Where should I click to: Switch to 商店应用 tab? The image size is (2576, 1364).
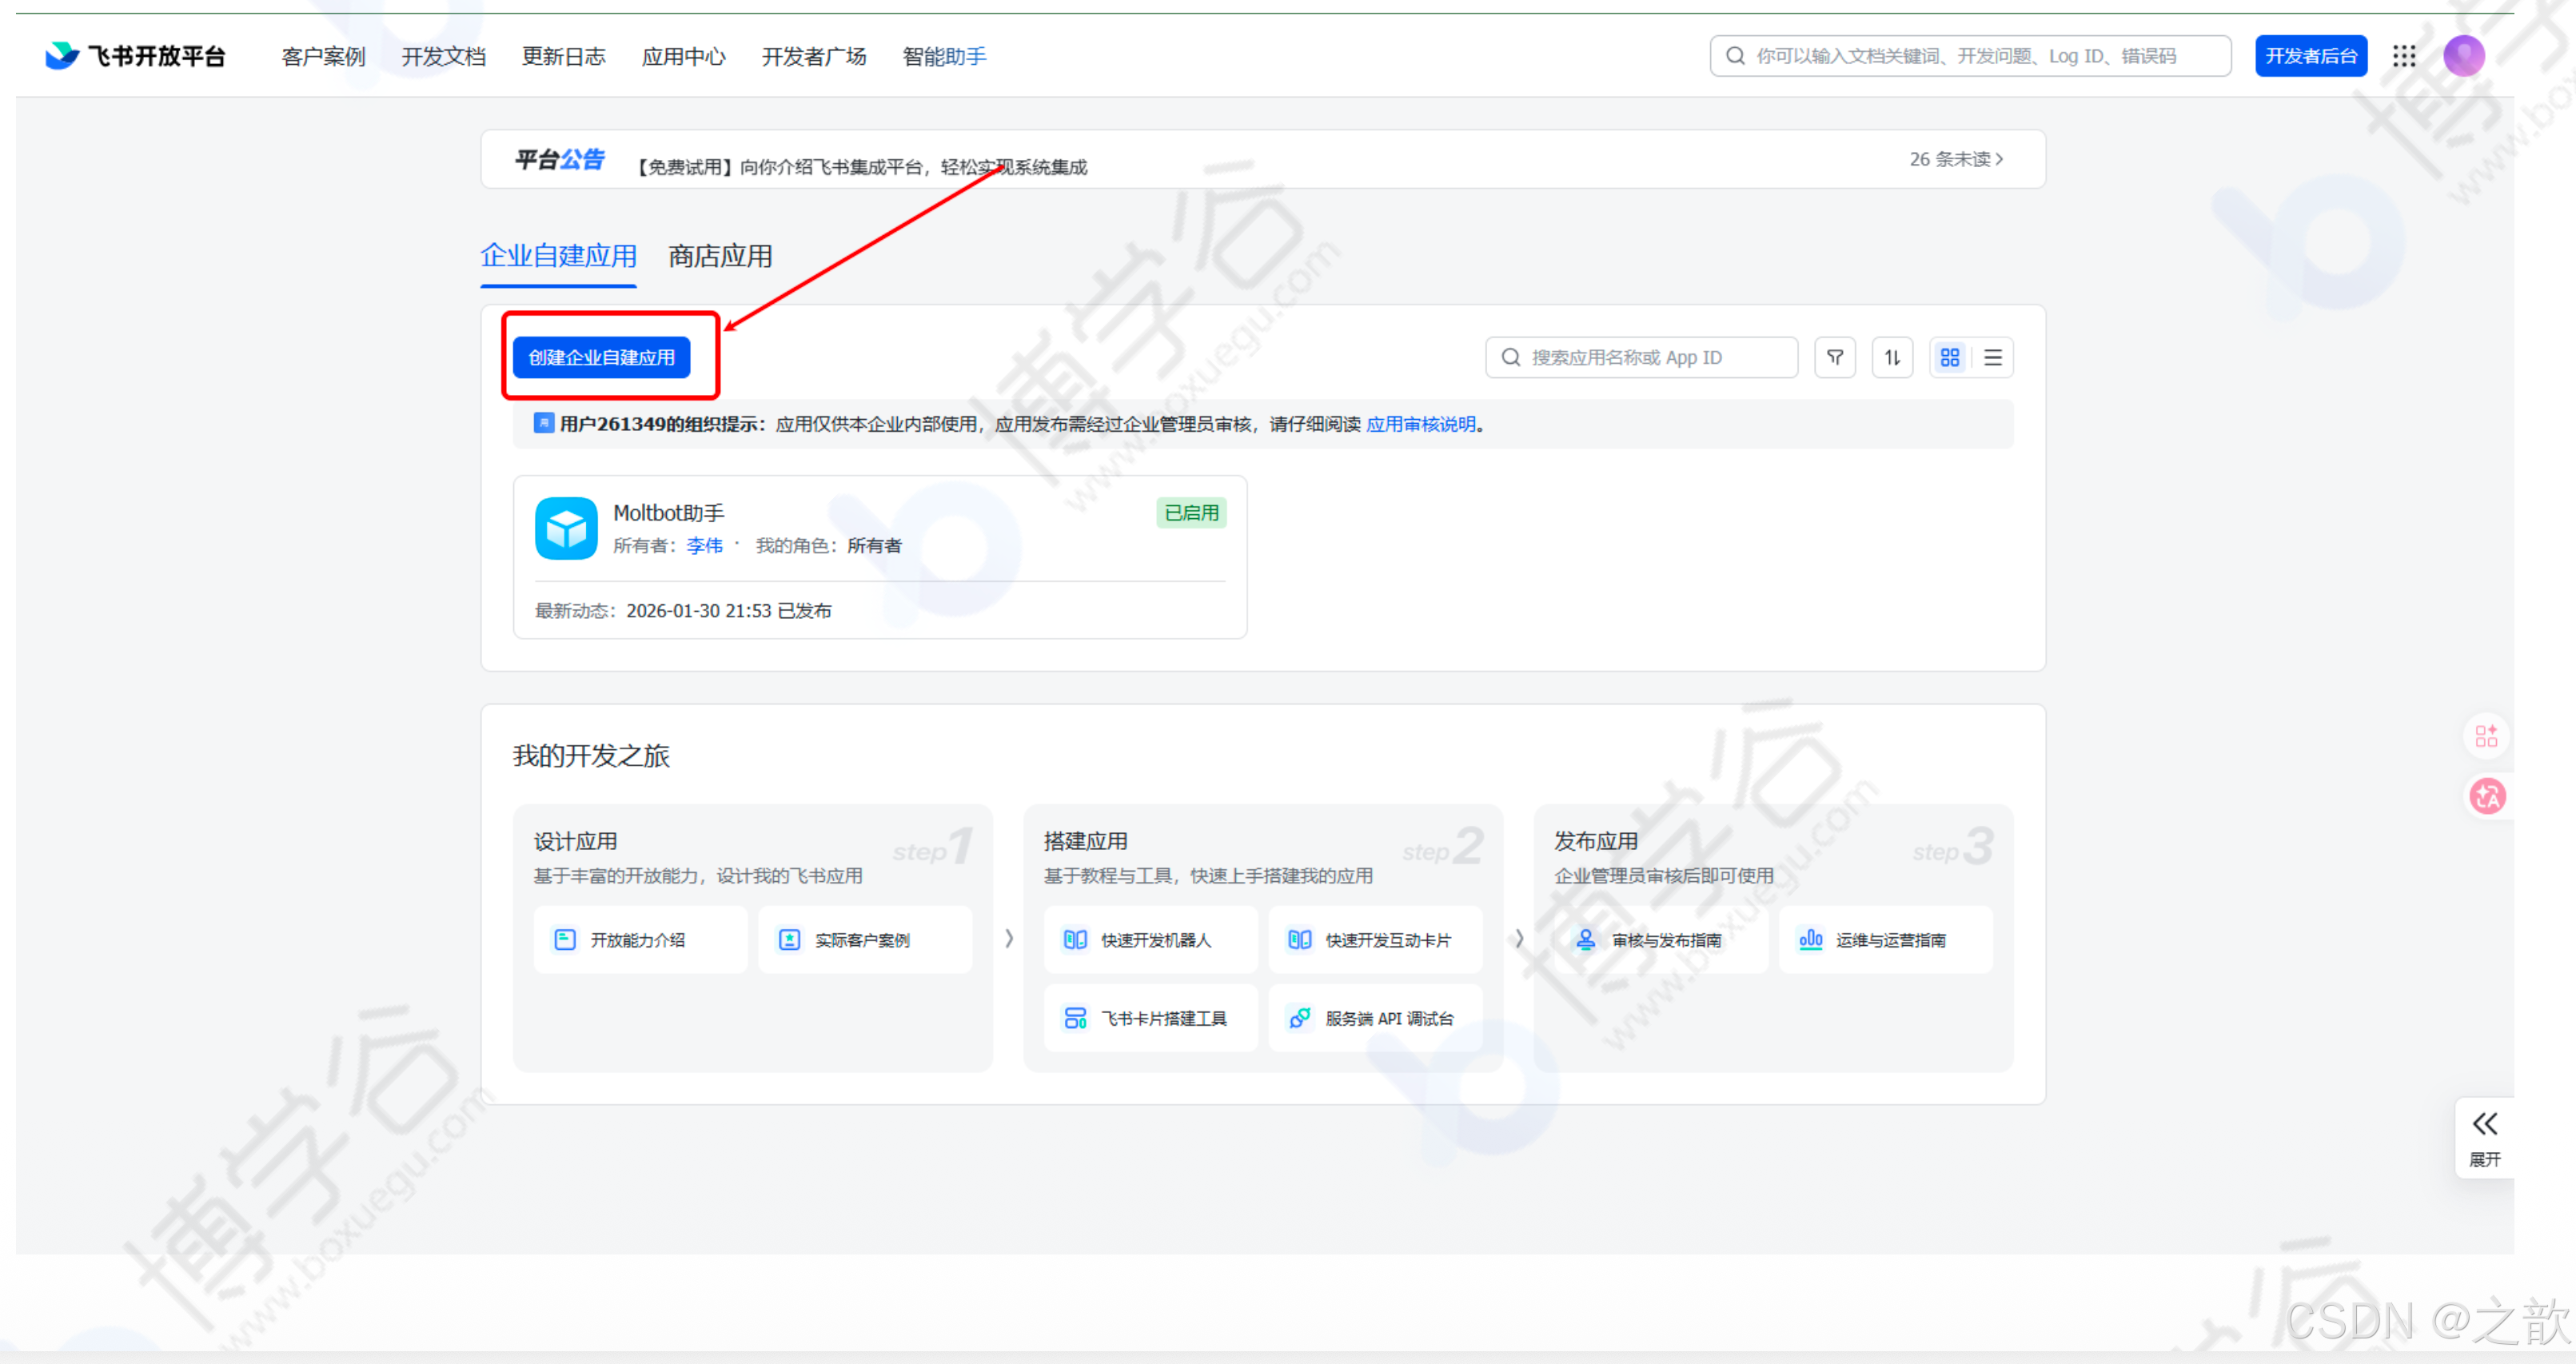coord(720,256)
